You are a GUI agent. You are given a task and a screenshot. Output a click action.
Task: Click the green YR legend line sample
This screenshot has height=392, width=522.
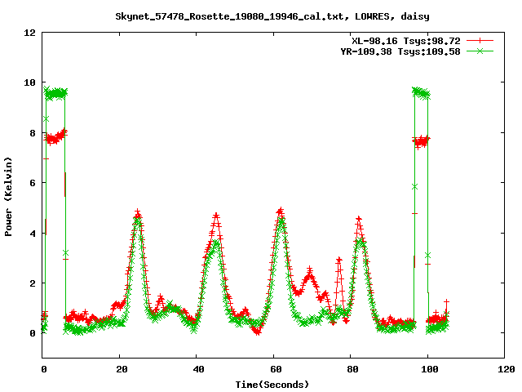point(480,51)
